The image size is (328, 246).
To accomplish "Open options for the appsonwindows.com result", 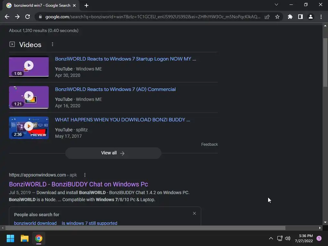I will (x=85, y=175).
